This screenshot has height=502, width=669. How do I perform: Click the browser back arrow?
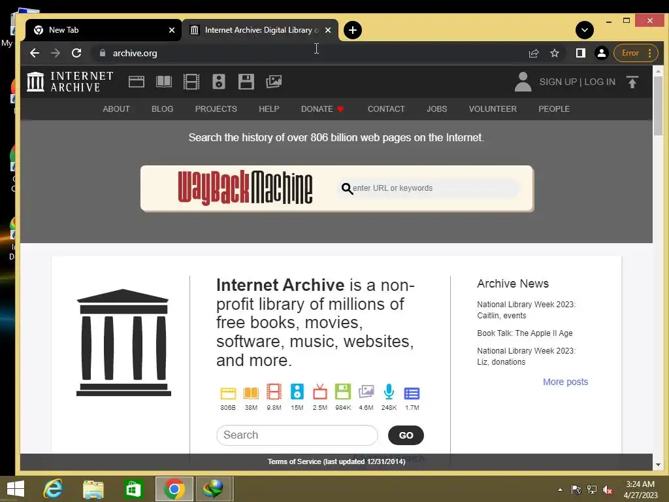point(35,53)
